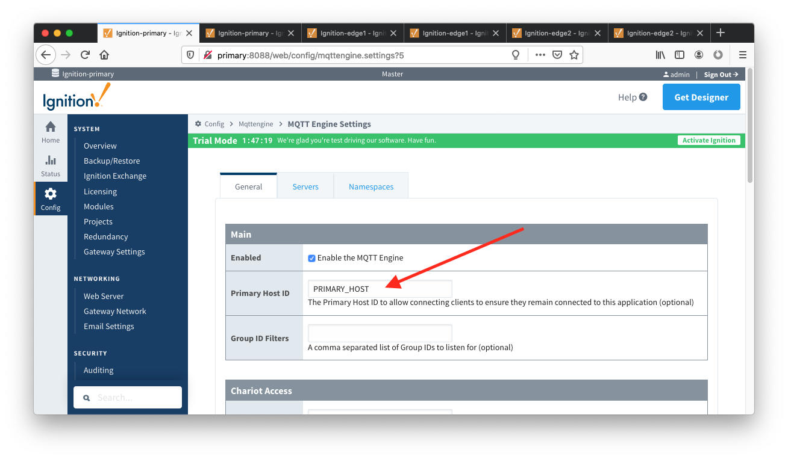The image size is (788, 459).
Task: Click the admin user icon
Action: pos(666,75)
